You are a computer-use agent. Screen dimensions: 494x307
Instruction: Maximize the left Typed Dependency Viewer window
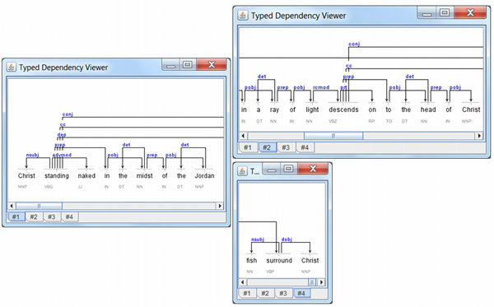click(x=188, y=65)
